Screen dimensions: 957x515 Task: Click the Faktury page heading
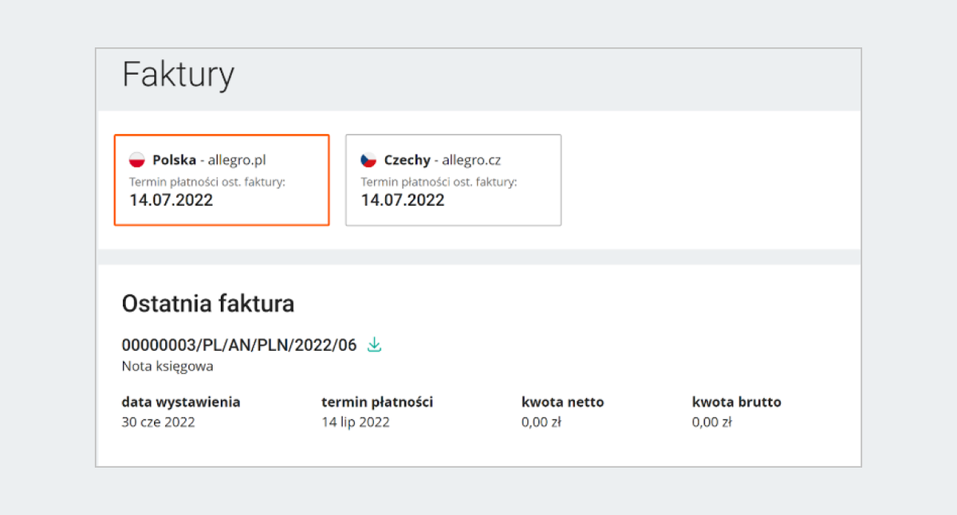coord(178,75)
